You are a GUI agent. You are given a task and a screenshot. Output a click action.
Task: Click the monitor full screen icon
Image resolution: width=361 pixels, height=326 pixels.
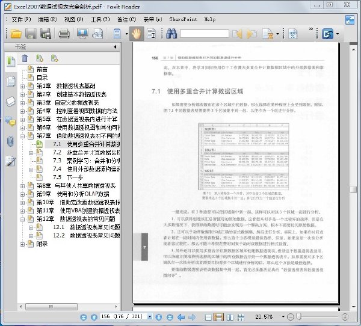point(82,34)
